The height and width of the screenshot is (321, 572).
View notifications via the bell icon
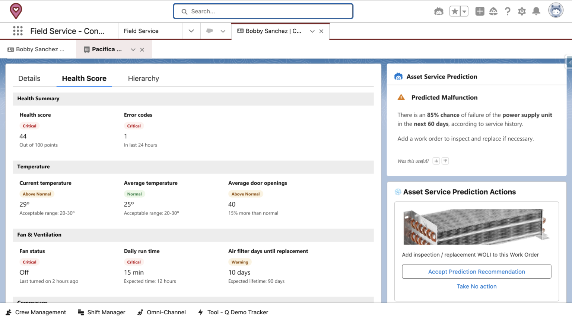536,11
